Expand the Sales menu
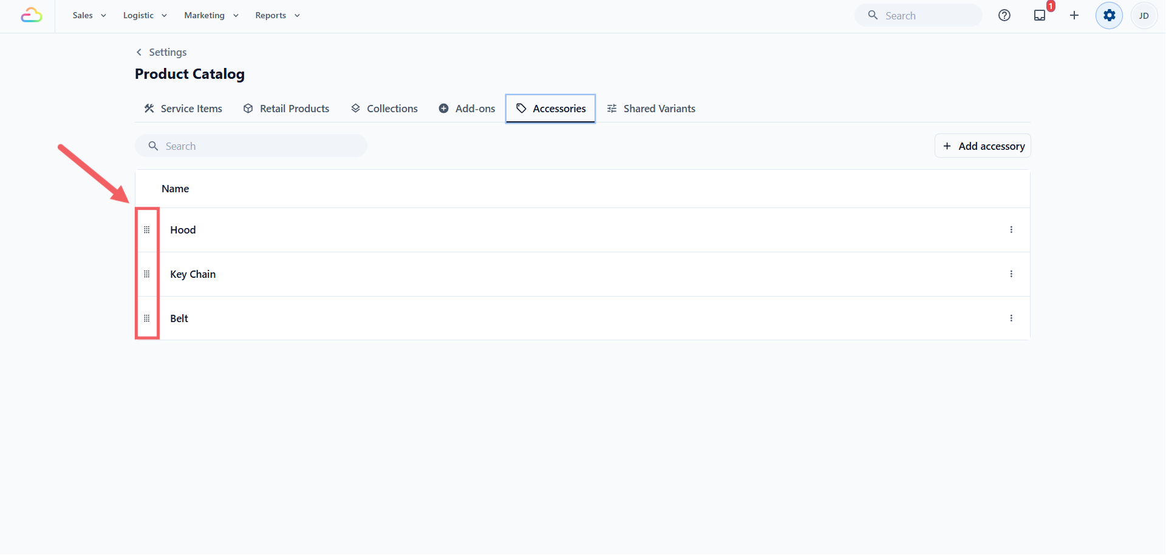Viewport: 1166px width, 555px height. tap(89, 15)
